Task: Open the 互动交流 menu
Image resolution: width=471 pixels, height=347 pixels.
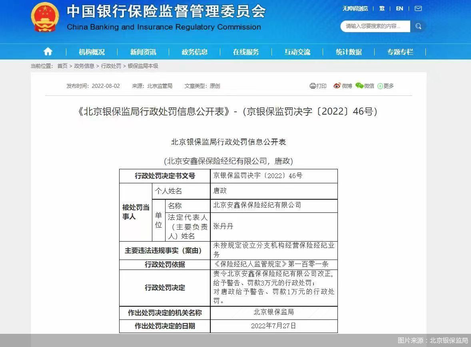Action: pos(297,52)
